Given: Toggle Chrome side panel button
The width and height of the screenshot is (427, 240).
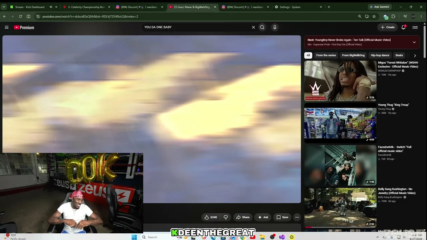Looking at the screenshot, I should [x=28, y=16].
